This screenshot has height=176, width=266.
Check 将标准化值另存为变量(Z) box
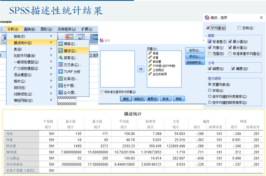[x=102, y=92]
